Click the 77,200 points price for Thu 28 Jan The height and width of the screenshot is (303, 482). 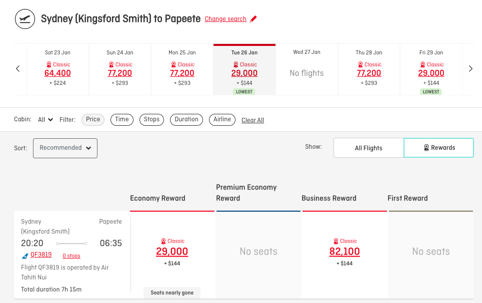369,73
